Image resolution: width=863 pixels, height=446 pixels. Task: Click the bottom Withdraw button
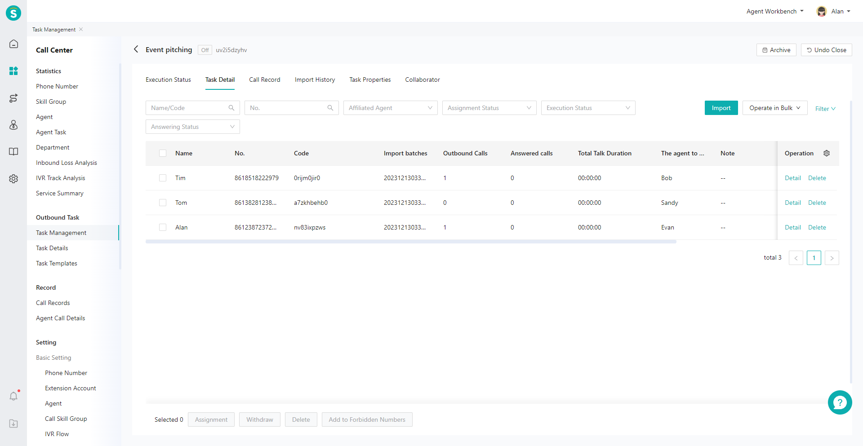pyautogui.click(x=260, y=420)
